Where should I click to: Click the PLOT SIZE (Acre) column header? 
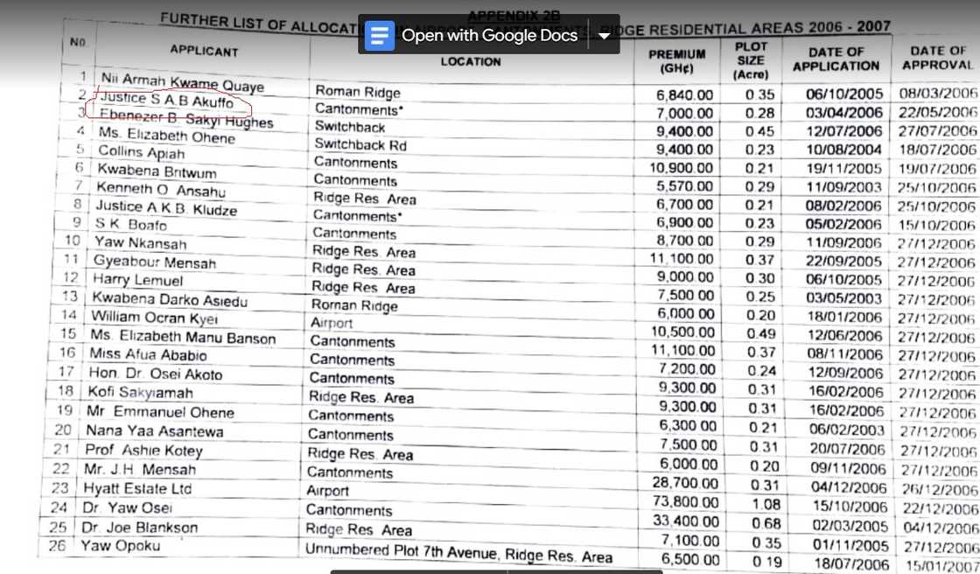751,59
